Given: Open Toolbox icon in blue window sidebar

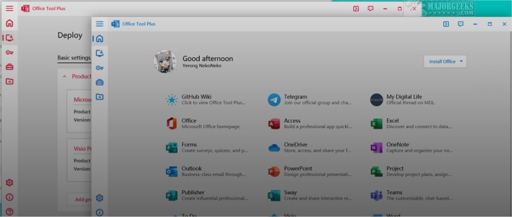Looking at the screenshot, I should click(x=99, y=82).
